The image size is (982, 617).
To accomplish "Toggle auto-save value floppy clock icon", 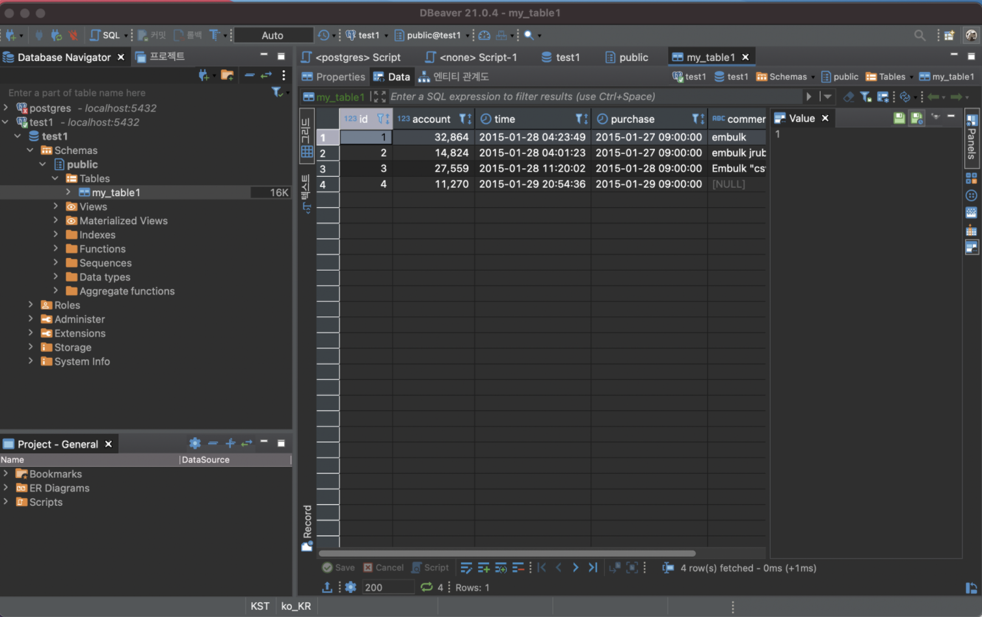I will [x=916, y=118].
